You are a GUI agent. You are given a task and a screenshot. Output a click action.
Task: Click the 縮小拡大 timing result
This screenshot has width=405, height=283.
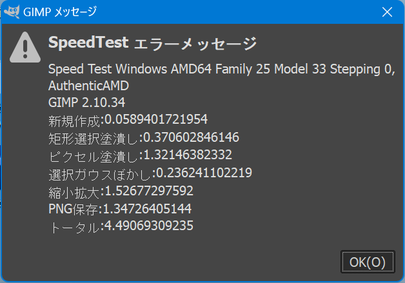click(121, 191)
